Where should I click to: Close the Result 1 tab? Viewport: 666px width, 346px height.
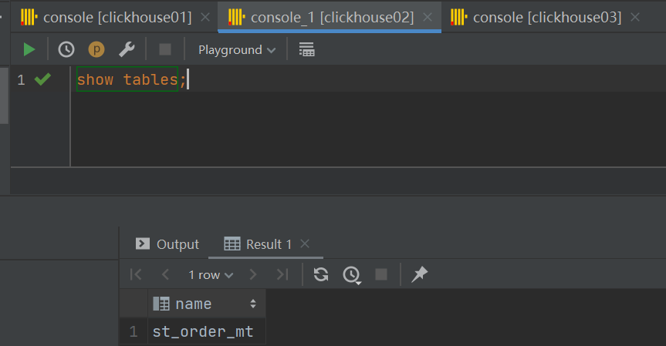305,244
